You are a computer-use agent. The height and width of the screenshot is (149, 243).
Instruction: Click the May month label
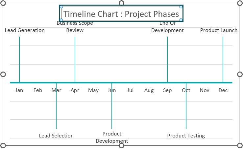pos(93,90)
